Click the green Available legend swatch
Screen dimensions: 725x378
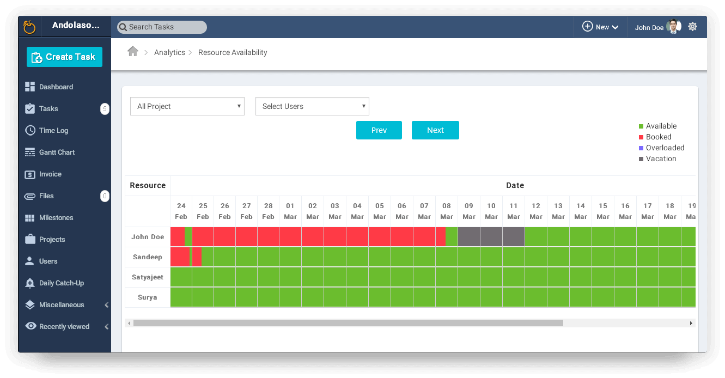(x=641, y=126)
